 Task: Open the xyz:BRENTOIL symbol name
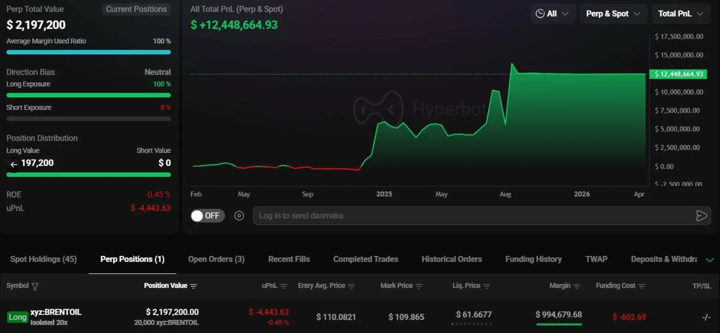click(56, 312)
